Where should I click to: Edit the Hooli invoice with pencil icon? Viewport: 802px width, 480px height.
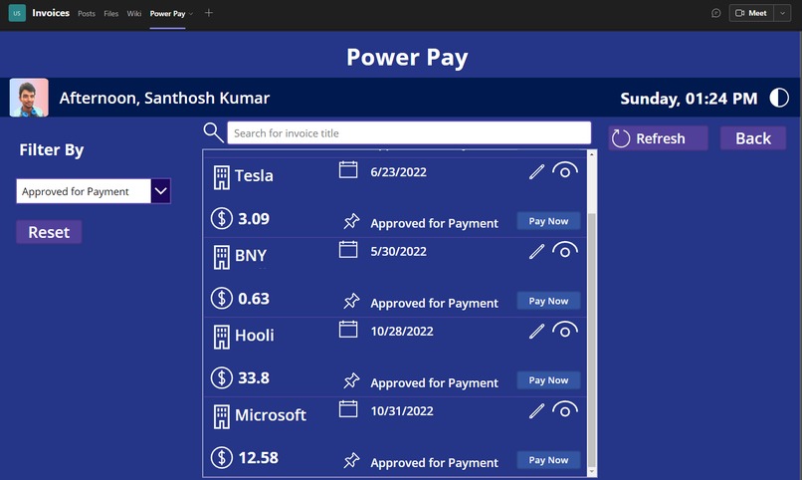pyautogui.click(x=536, y=331)
